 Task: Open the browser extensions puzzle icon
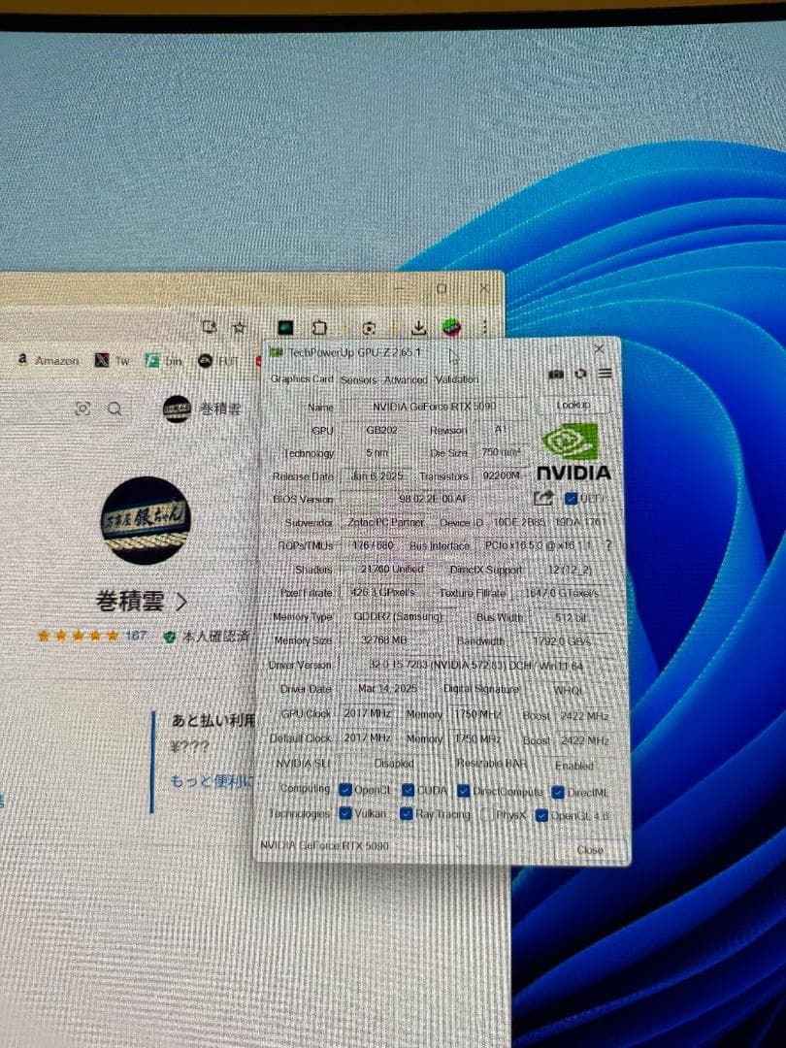(x=319, y=328)
